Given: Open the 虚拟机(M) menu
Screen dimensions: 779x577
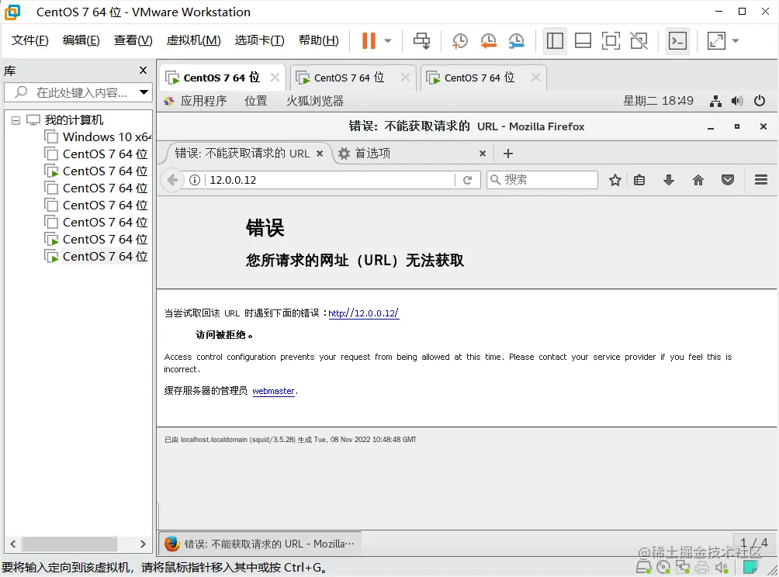Looking at the screenshot, I should [193, 40].
